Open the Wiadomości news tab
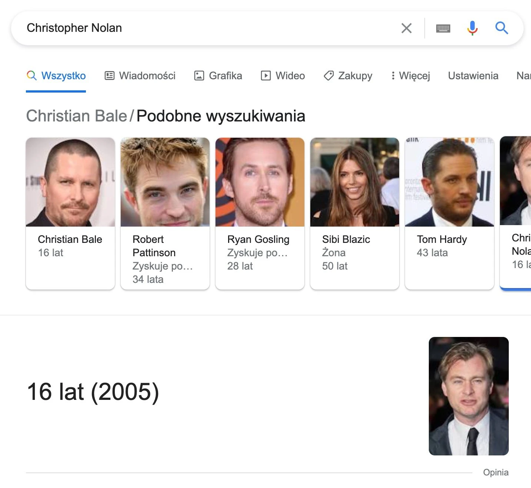 point(140,76)
